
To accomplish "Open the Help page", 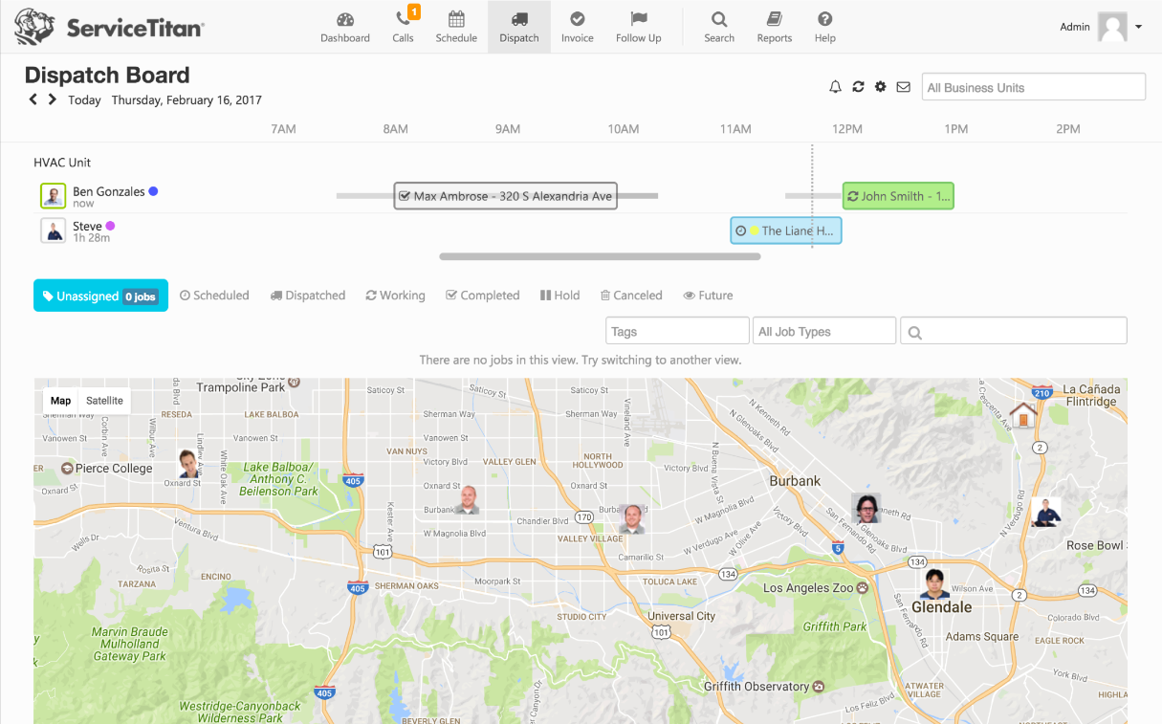I will [x=825, y=27].
